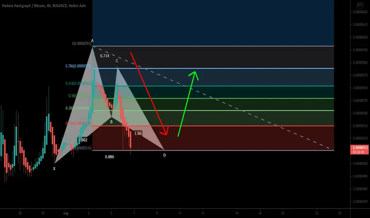Viewport: 370px width, 218px height.
Task: Click price axis value 0.00000520
Action: tap(360, 138)
